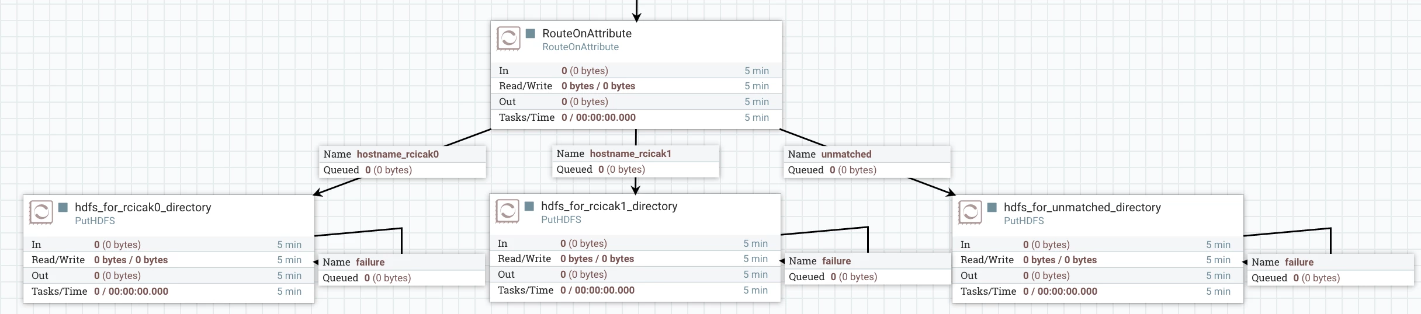
Task: Click Tasks/Time row of hdfs_for_rcicak1_directory
Action: pyautogui.click(x=635, y=290)
